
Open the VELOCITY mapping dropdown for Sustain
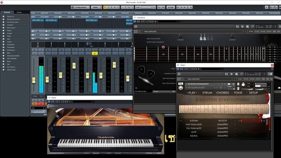223,121
